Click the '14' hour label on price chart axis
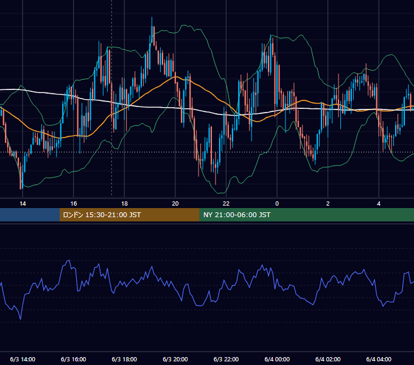Screen dimensions: 414x365 (23, 204)
